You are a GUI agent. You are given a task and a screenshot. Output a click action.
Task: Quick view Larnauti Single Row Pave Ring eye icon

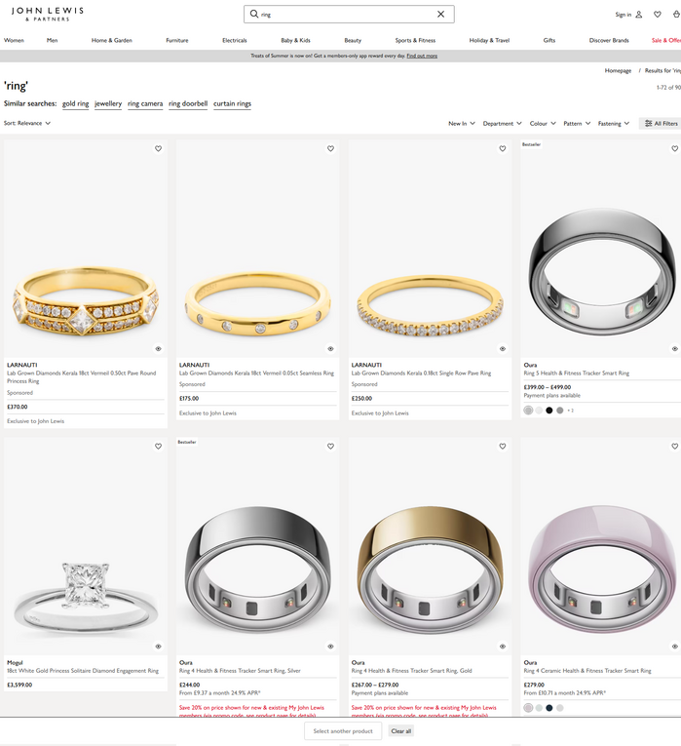point(503,349)
